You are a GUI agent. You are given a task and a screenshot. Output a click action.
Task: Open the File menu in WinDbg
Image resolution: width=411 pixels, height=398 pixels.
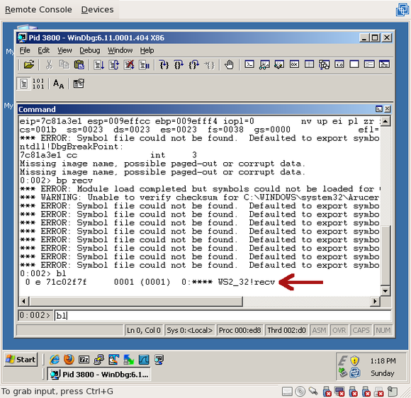pos(25,50)
